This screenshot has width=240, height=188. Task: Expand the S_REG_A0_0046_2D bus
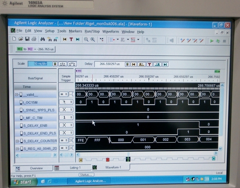17,149
